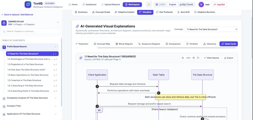Click the 100% zoom level value
Viewport: 253px width, 120px height.
tap(188, 58)
